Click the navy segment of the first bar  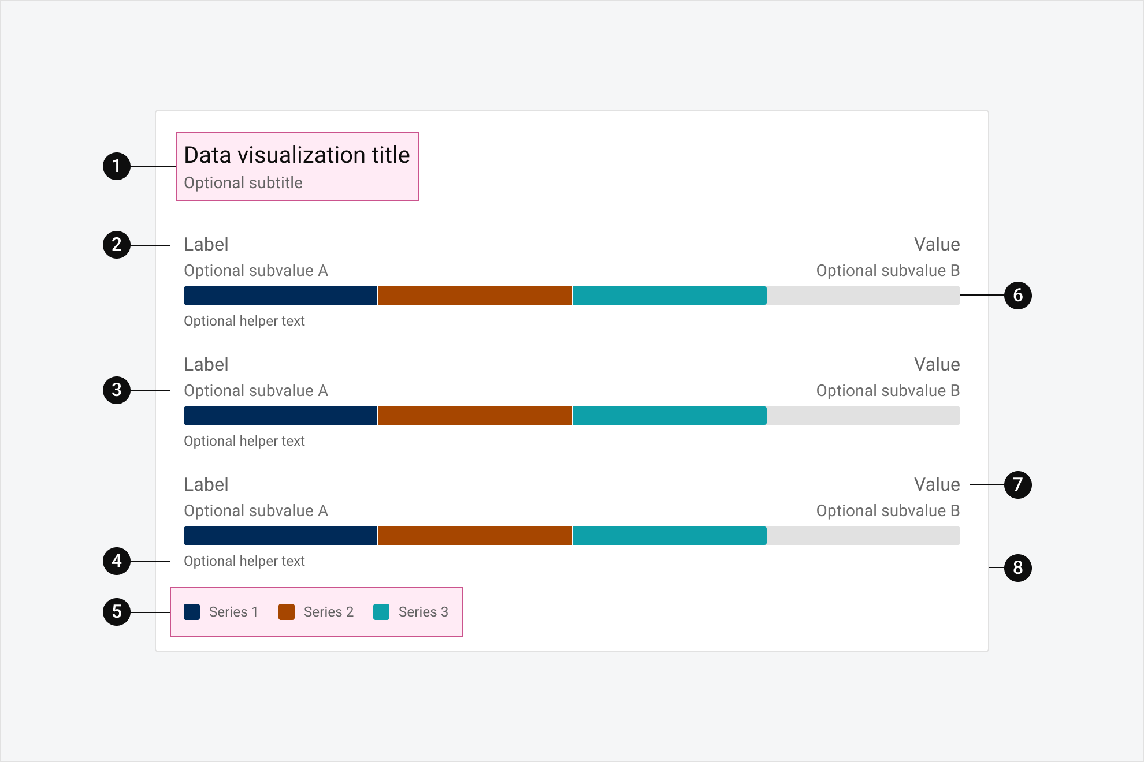[x=280, y=296]
